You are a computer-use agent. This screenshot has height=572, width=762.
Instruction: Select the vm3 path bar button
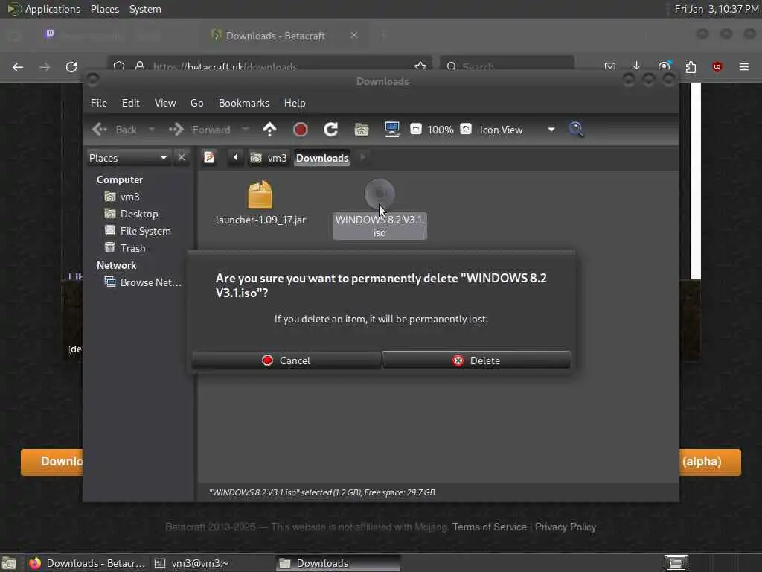click(269, 158)
